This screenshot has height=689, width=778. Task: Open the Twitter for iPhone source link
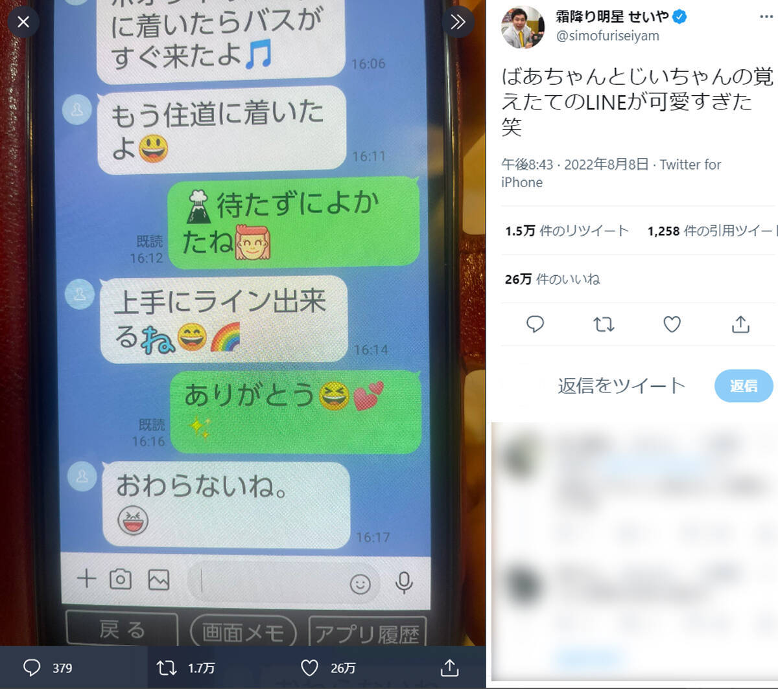(x=611, y=173)
